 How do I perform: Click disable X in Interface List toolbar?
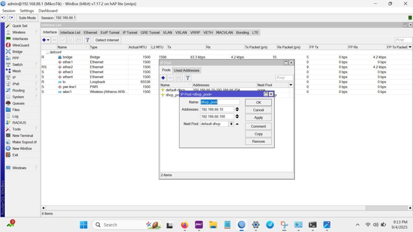point(70,40)
